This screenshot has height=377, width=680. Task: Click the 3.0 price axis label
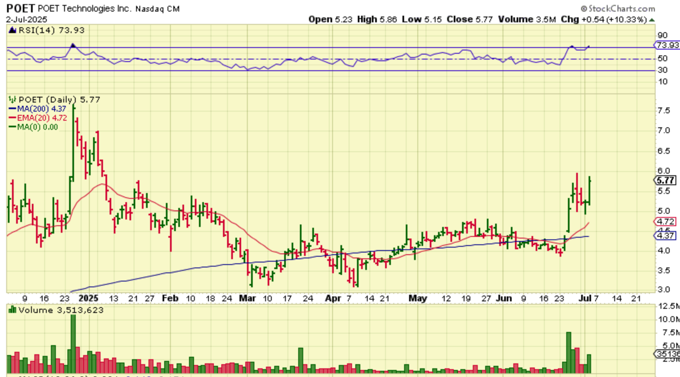tap(664, 289)
